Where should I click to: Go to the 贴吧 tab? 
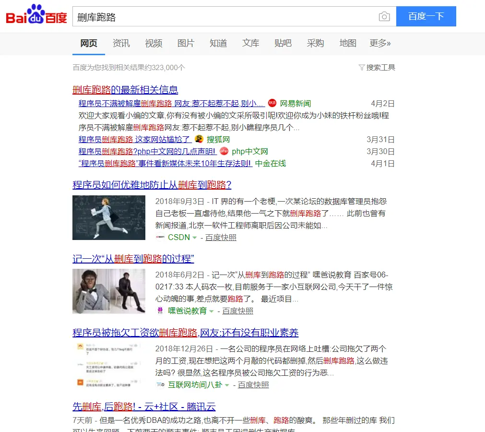[283, 43]
